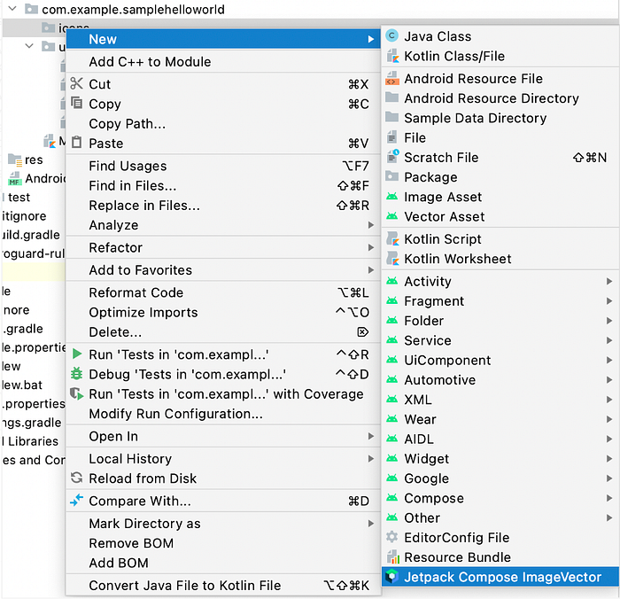Click the EditorConfig File gear icon
The width and height of the screenshot is (620, 599).
391,537
